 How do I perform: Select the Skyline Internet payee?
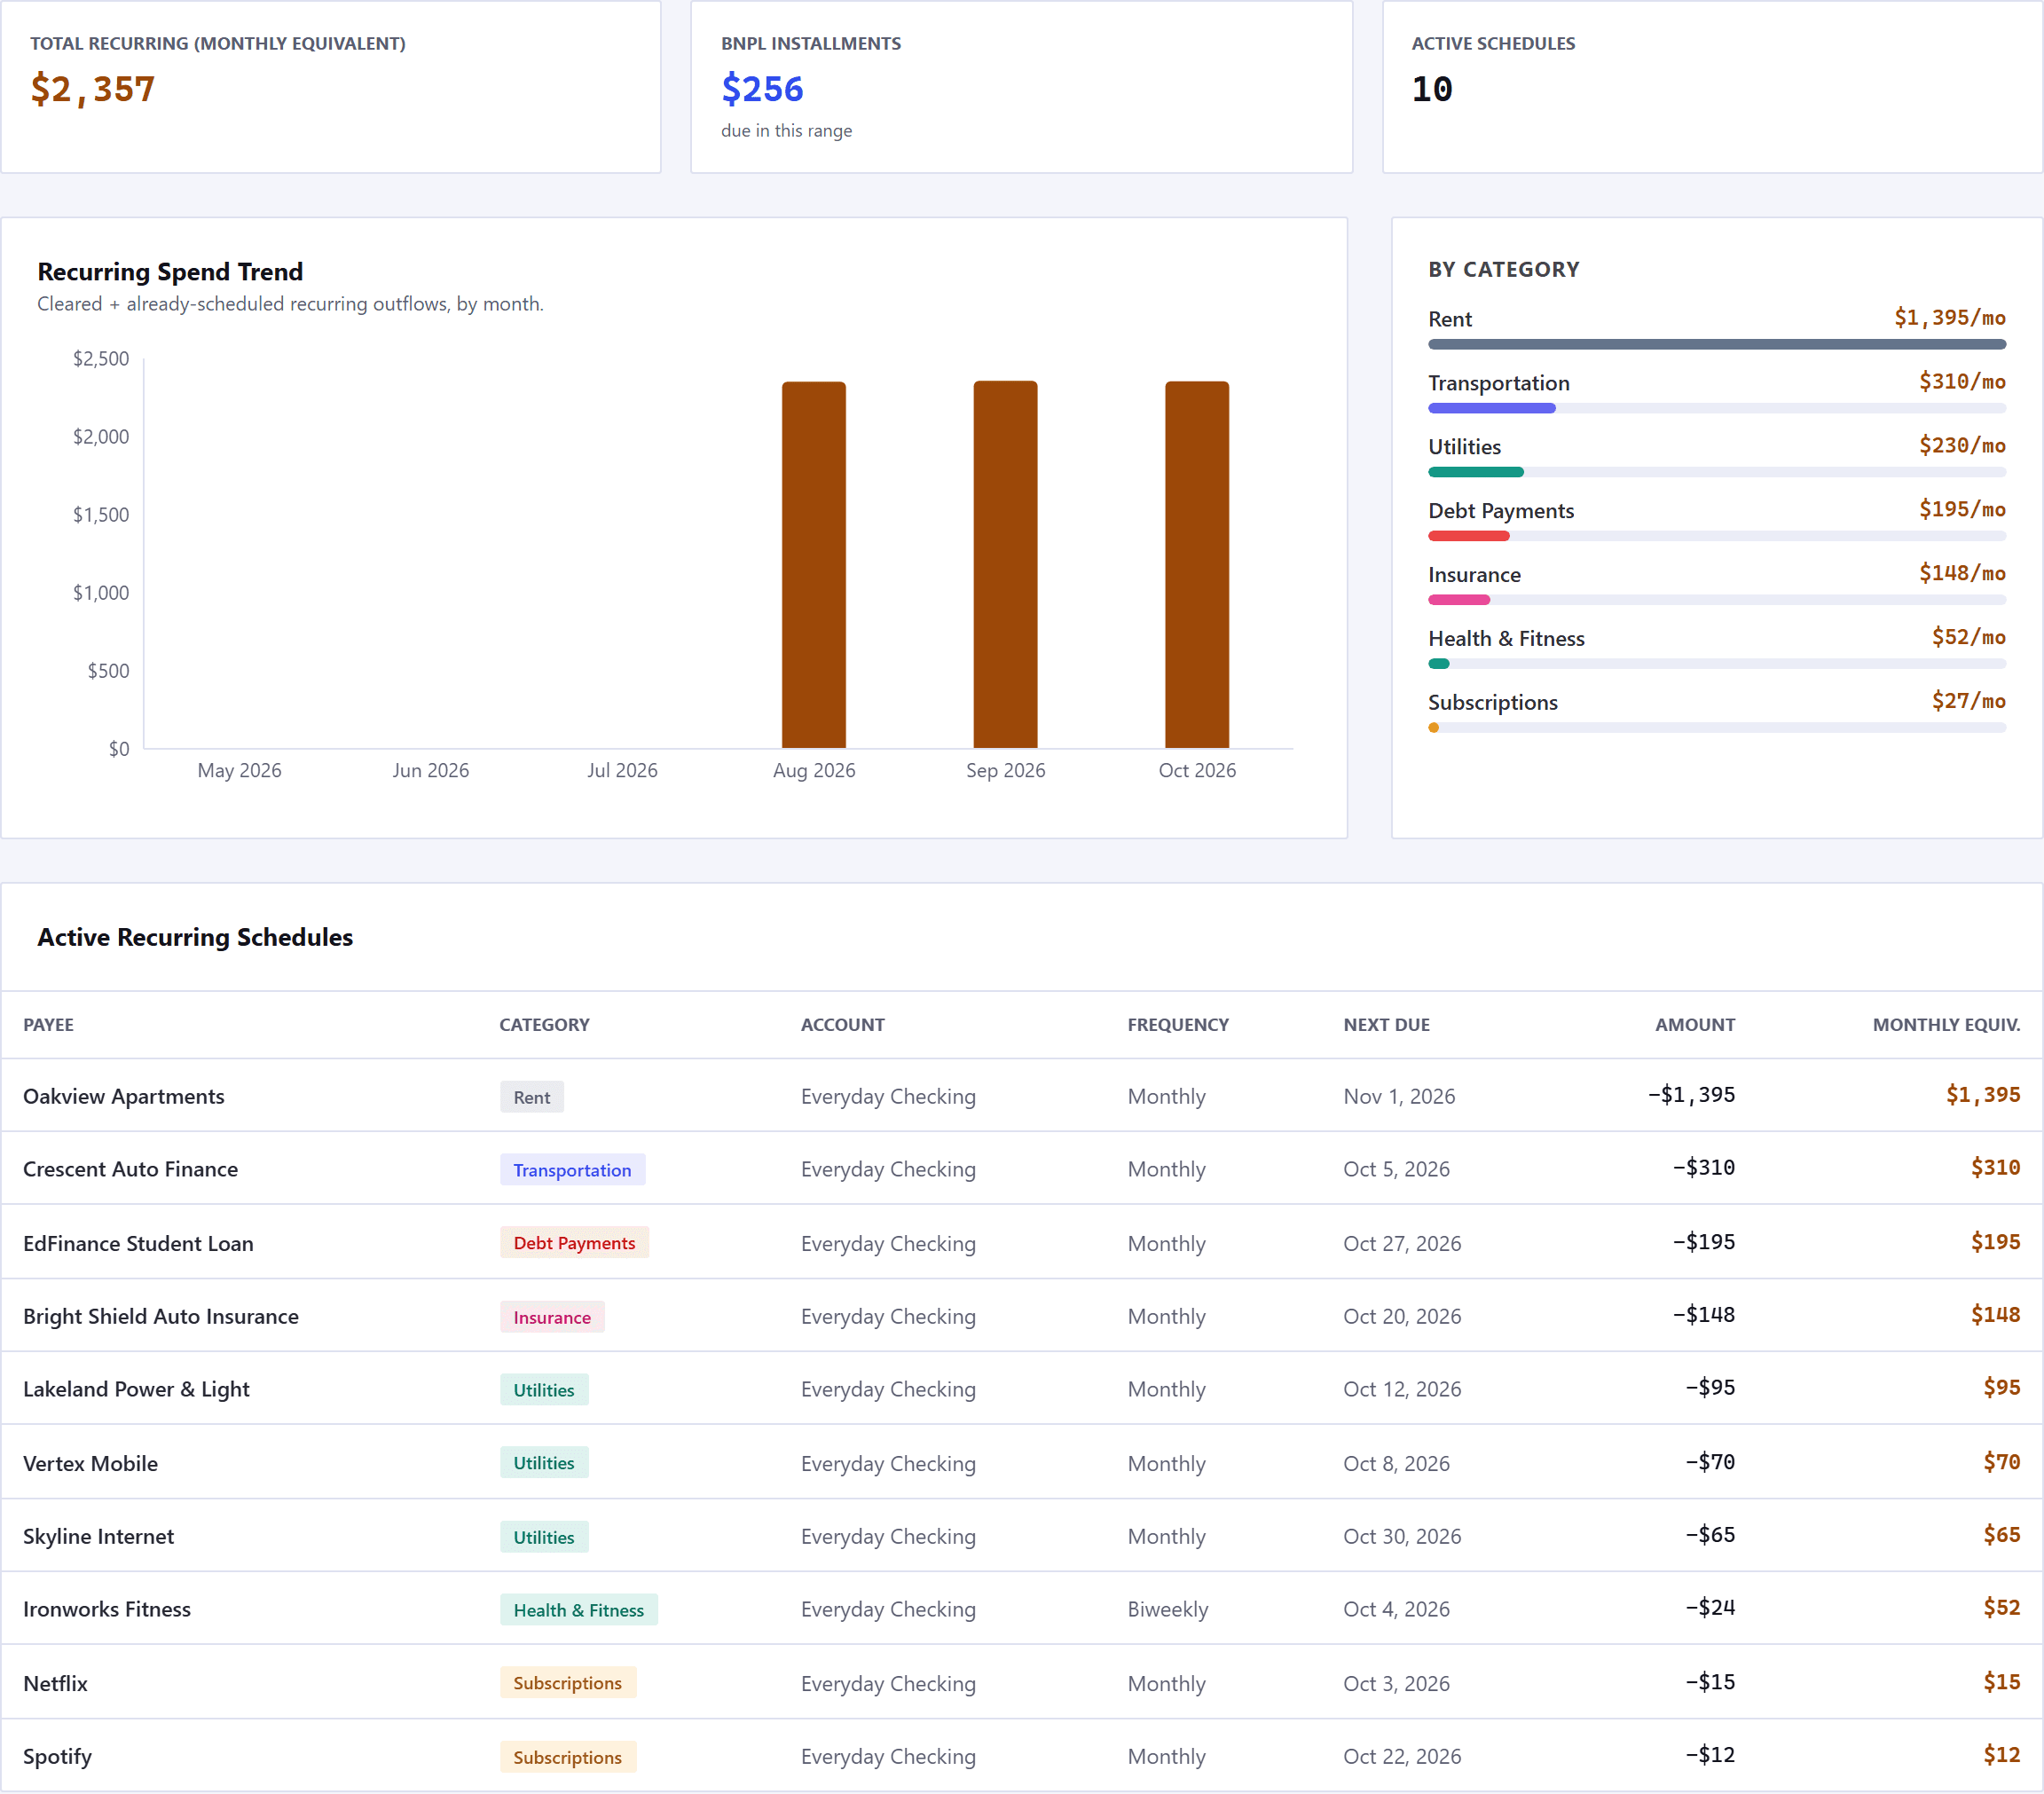pyautogui.click(x=99, y=1536)
